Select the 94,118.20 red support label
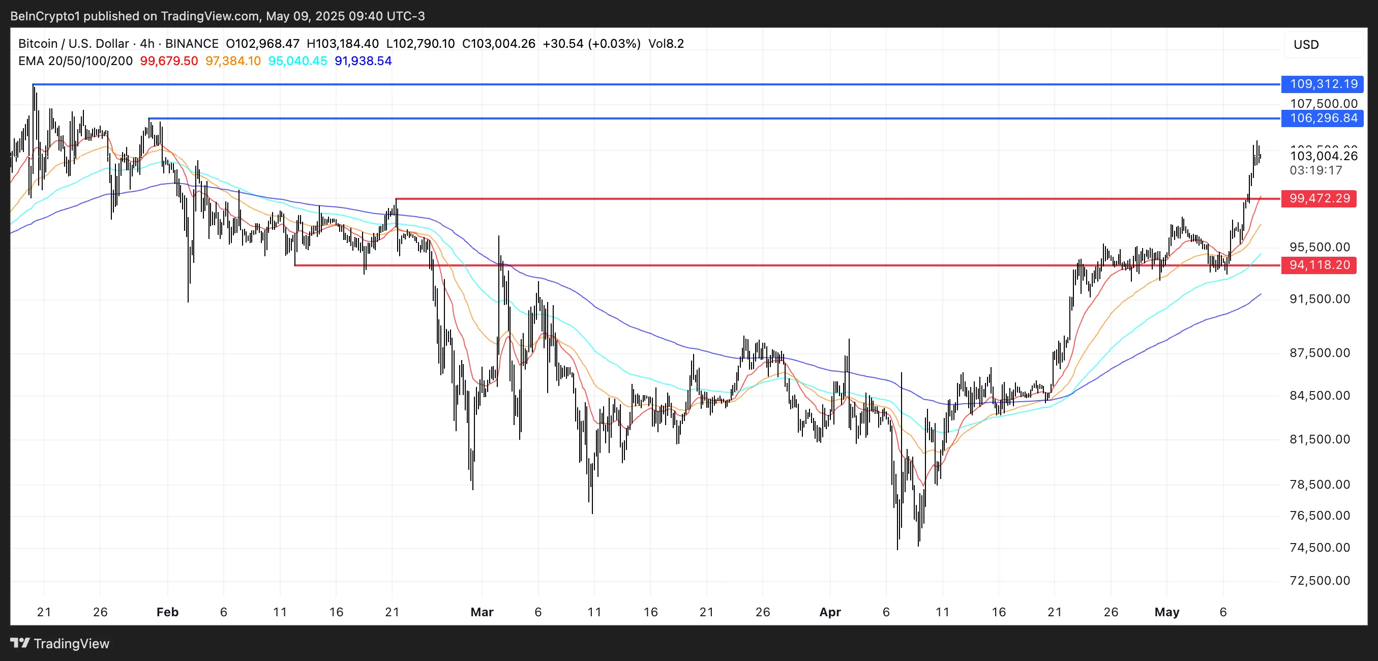 tap(1319, 265)
